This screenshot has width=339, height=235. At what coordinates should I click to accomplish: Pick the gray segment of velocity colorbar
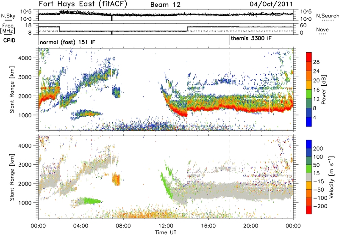click(309, 177)
